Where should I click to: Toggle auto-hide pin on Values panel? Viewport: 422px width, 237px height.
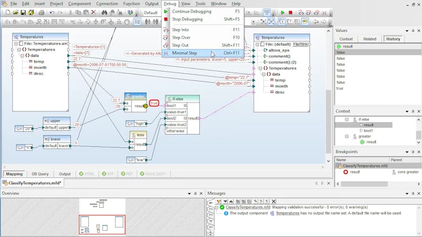click(x=413, y=31)
